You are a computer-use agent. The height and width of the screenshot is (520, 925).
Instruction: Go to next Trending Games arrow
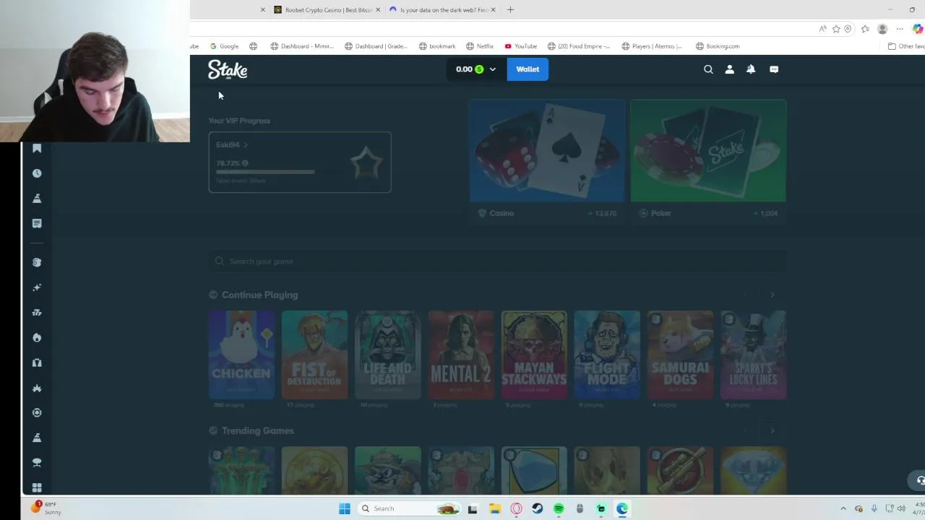coord(772,430)
